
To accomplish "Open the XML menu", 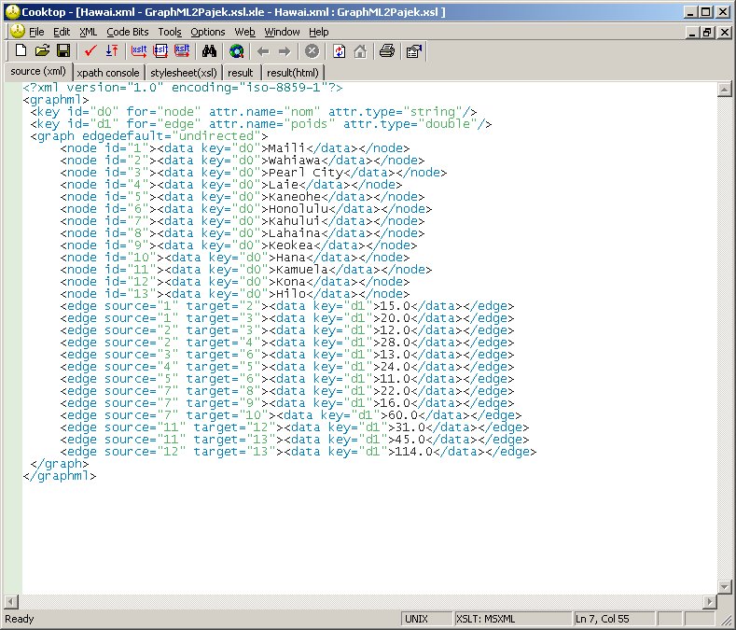I will [88, 32].
